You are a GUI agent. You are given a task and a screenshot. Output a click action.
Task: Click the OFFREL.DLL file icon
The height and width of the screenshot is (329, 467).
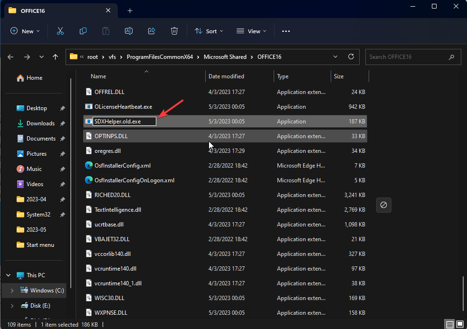pos(88,92)
